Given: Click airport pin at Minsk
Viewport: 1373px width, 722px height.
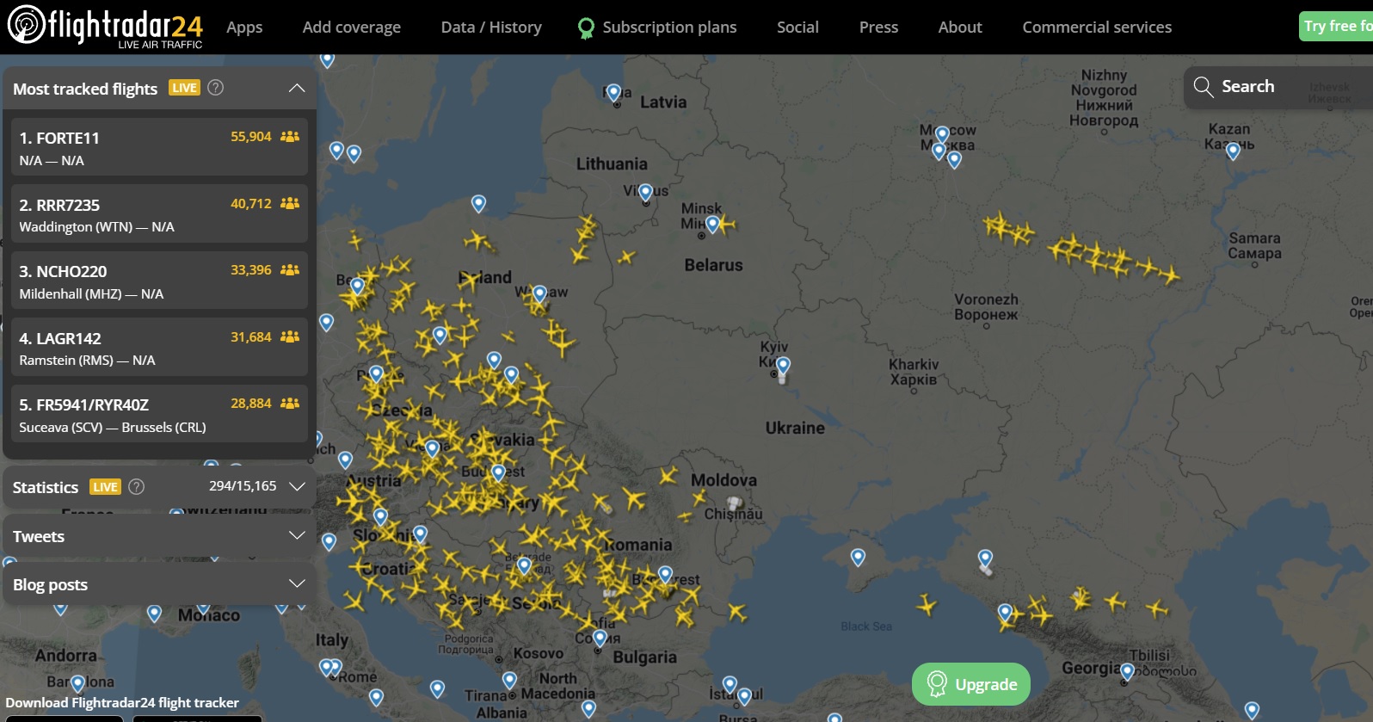Looking at the screenshot, I should coord(712,225).
